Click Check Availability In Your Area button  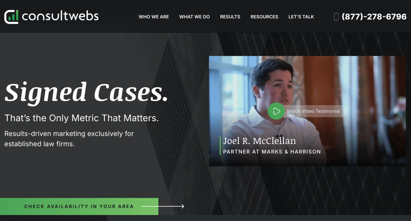[79, 206]
